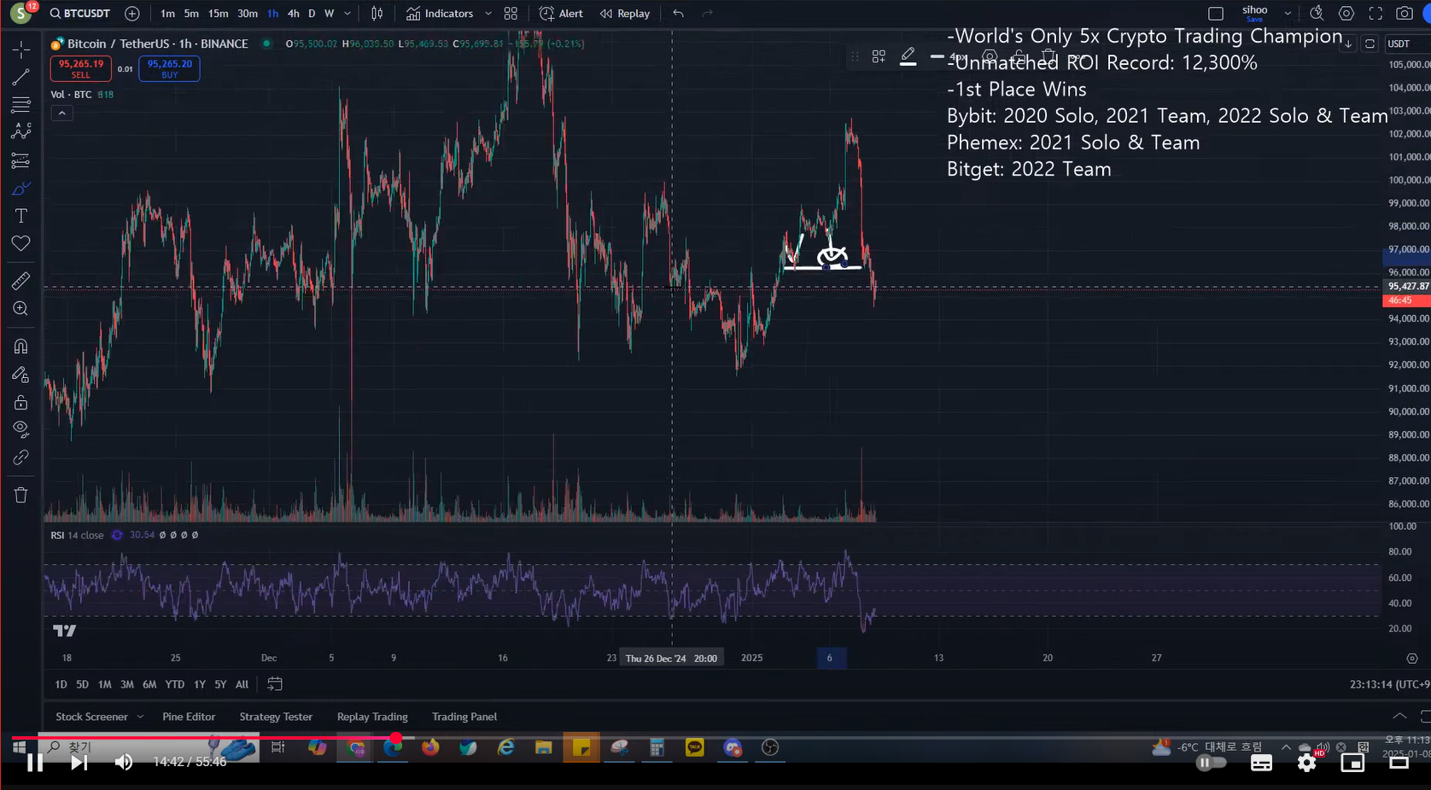Activate the zoom in tool
The image size is (1431, 790).
point(20,309)
